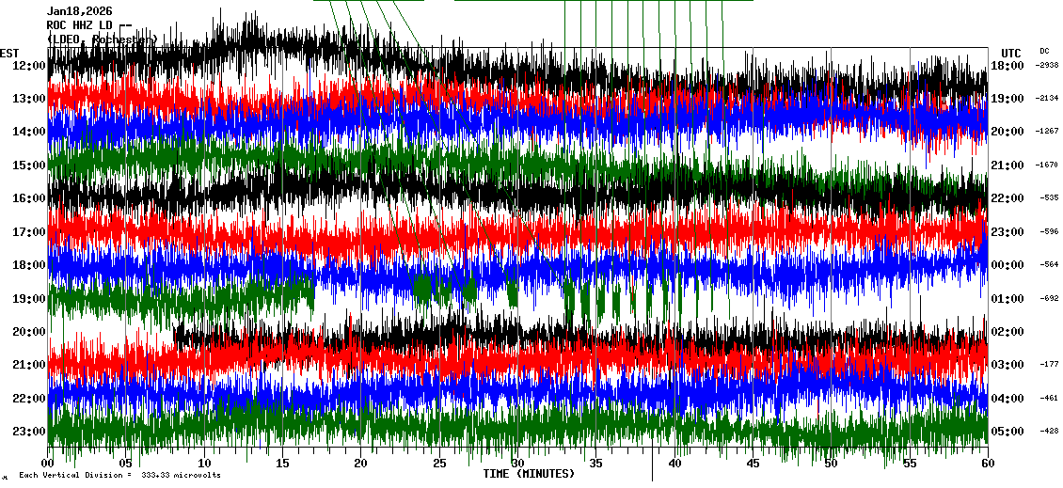1063x488 pixels.
Task: Click the -2938 DC offset value
Action: [x=1047, y=66]
